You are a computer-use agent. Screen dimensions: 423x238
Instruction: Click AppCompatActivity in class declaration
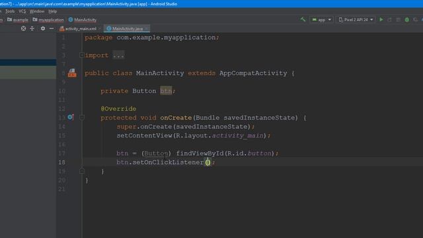coord(253,73)
